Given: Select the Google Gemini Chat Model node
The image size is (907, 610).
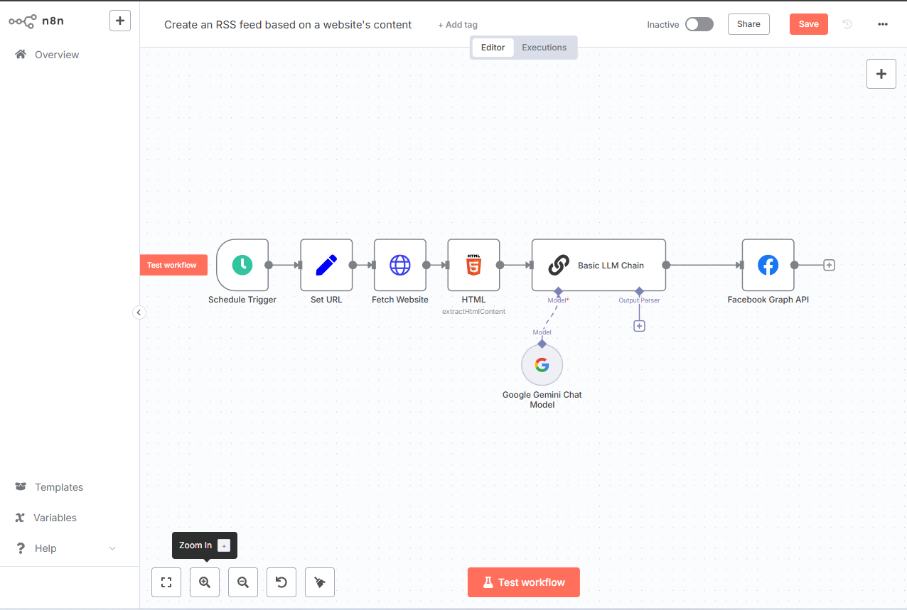Looking at the screenshot, I should pyautogui.click(x=542, y=365).
